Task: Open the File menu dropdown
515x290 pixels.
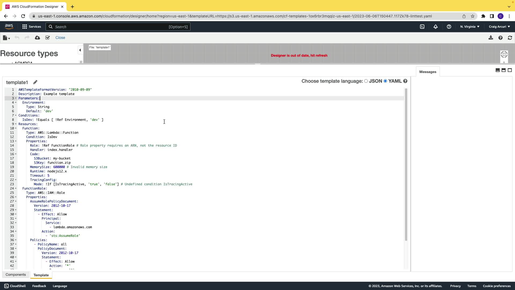Action: [6, 38]
